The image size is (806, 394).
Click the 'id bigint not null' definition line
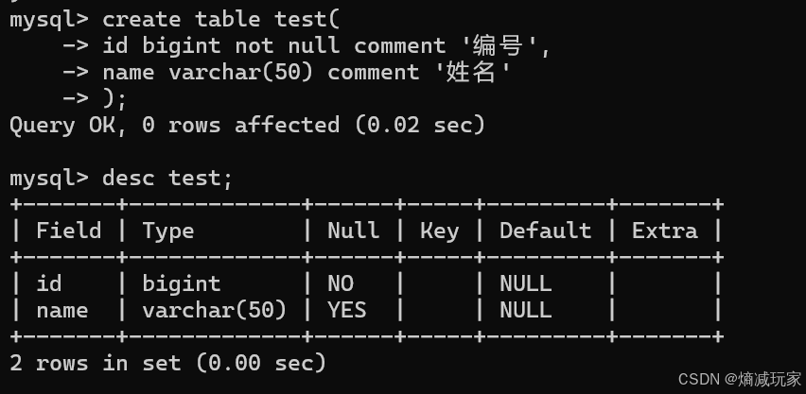point(326,46)
